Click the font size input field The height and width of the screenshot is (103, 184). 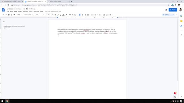(49, 15)
